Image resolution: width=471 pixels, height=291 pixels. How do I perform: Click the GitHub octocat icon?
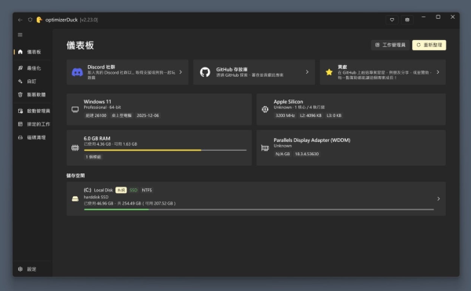point(205,72)
